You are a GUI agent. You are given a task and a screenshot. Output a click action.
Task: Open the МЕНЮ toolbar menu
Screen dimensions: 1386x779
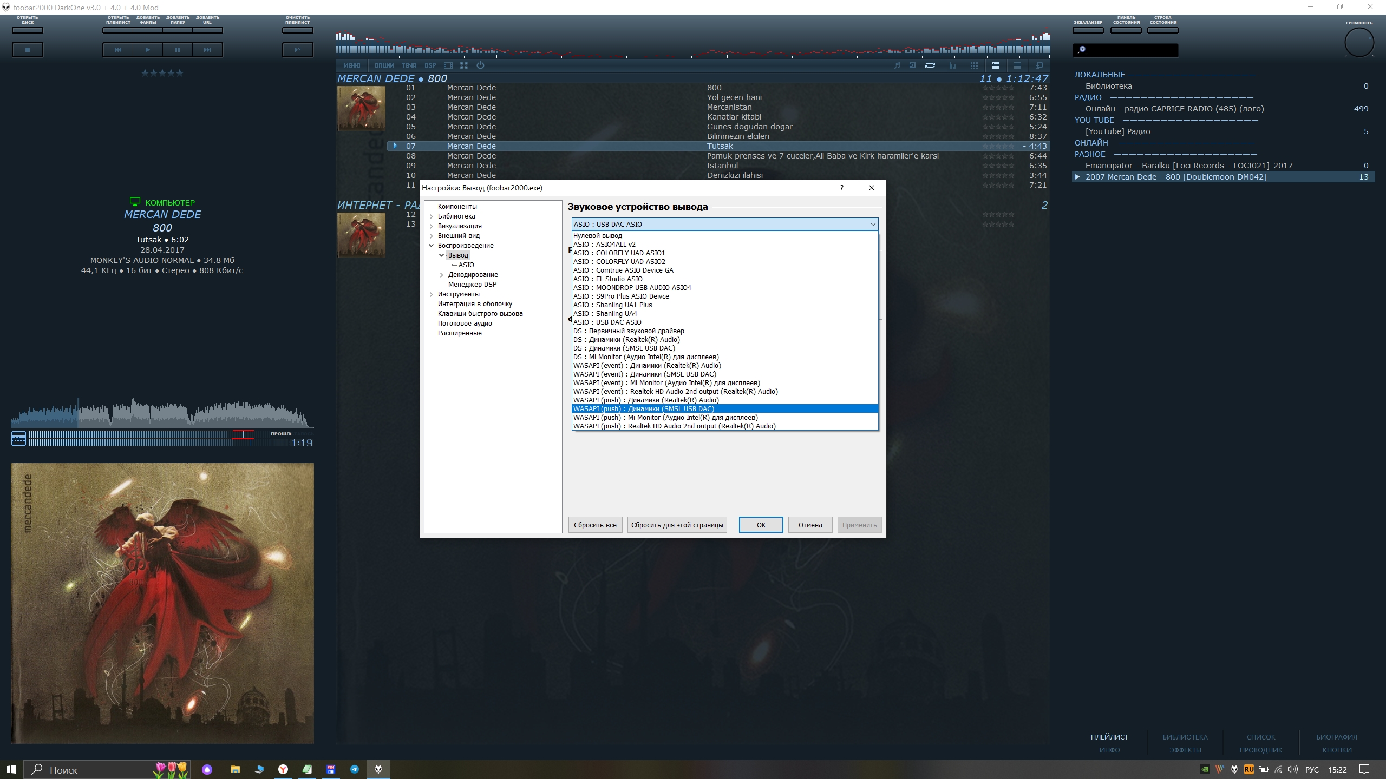(351, 65)
